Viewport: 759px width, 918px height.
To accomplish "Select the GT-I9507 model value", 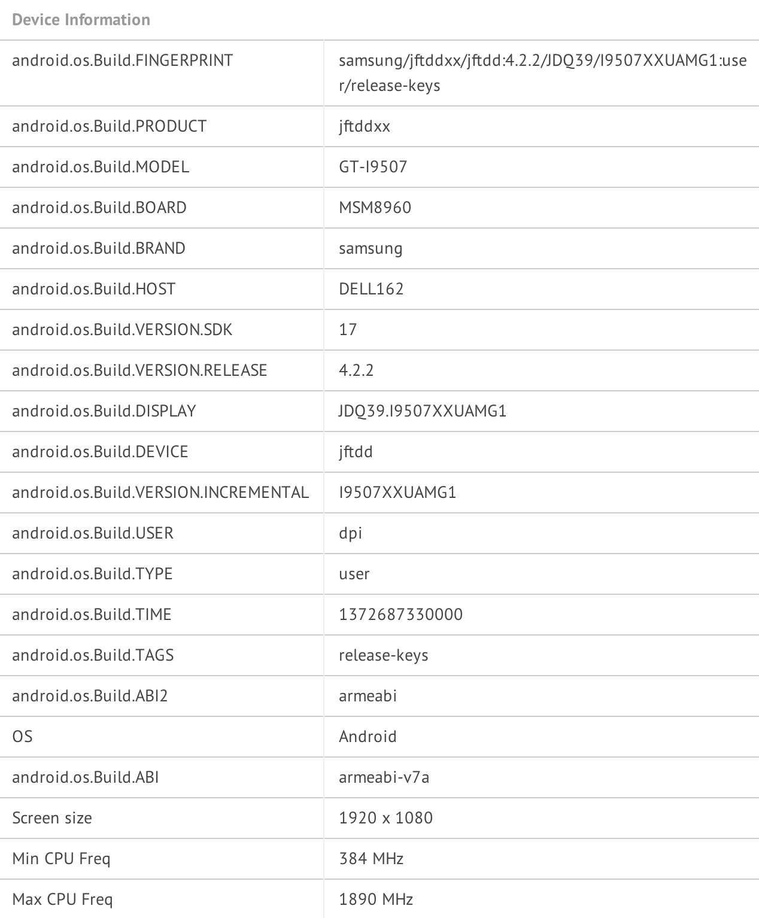I will pyautogui.click(x=373, y=167).
